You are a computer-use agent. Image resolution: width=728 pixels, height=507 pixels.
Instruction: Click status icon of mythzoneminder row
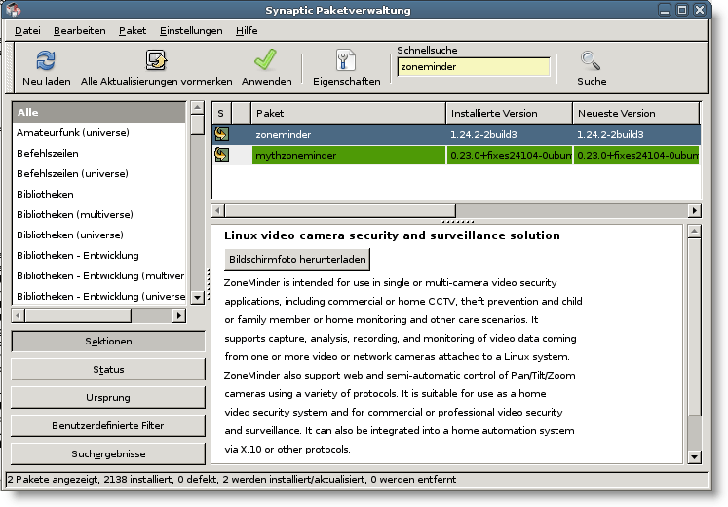click(221, 155)
